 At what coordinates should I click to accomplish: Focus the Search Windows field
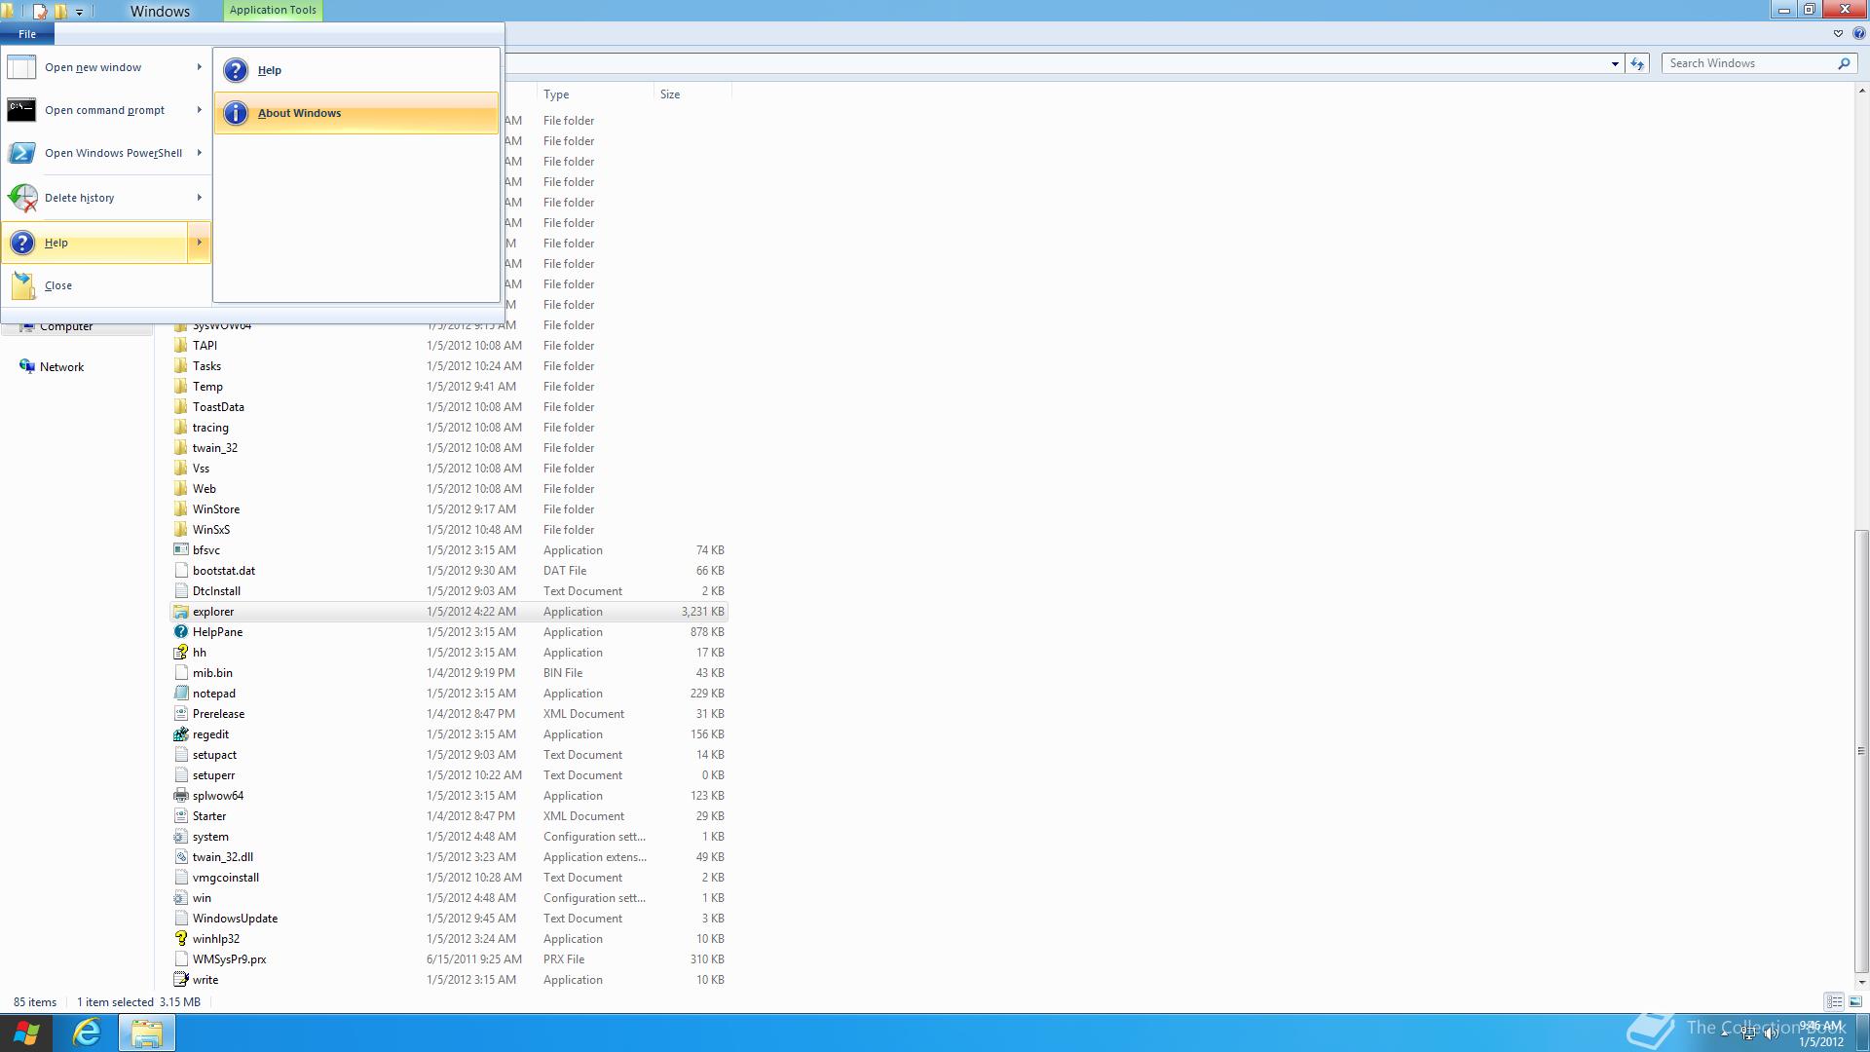point(1750,63)
